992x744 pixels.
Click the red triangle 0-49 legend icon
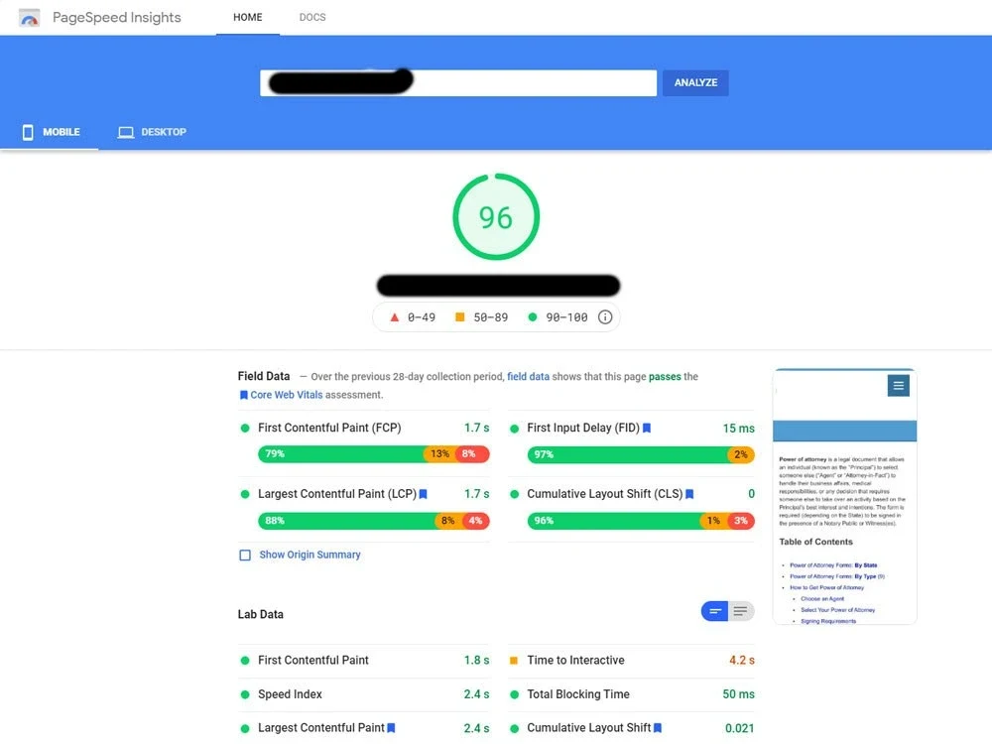(394, 317)
